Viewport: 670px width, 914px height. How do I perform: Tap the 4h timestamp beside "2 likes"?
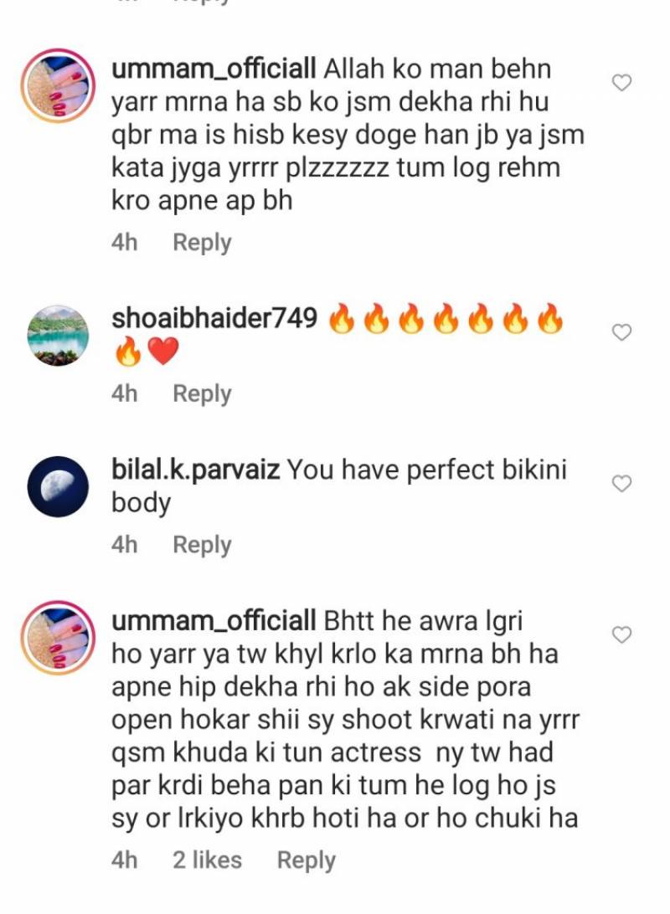[x=124, y=860]
